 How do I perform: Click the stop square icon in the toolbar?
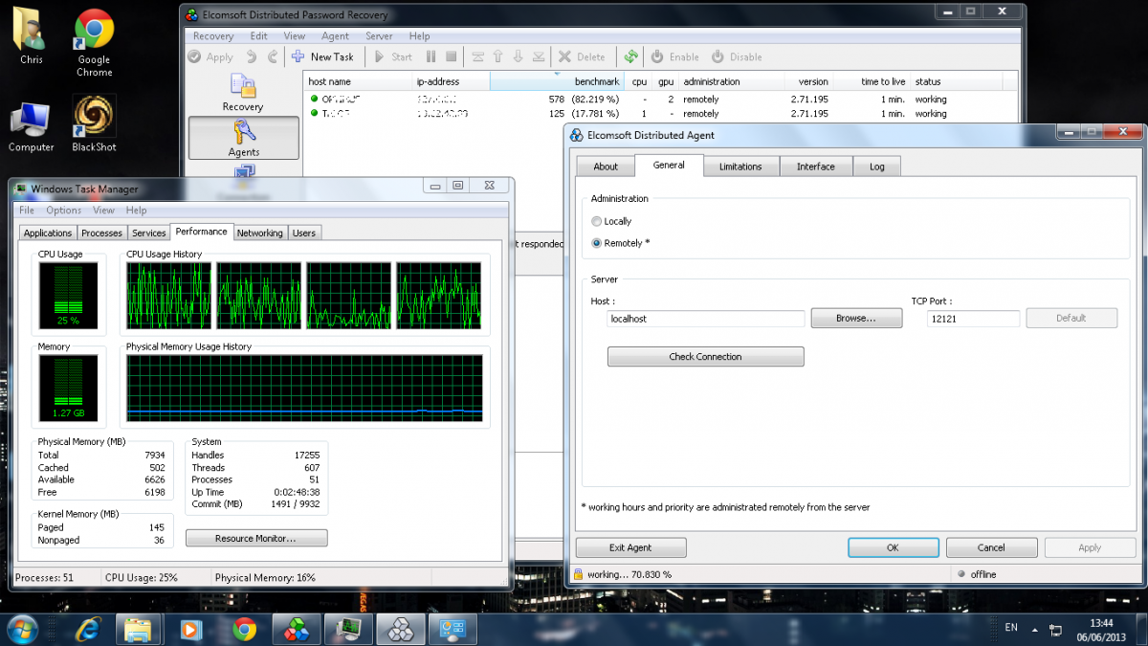(452, 56)
